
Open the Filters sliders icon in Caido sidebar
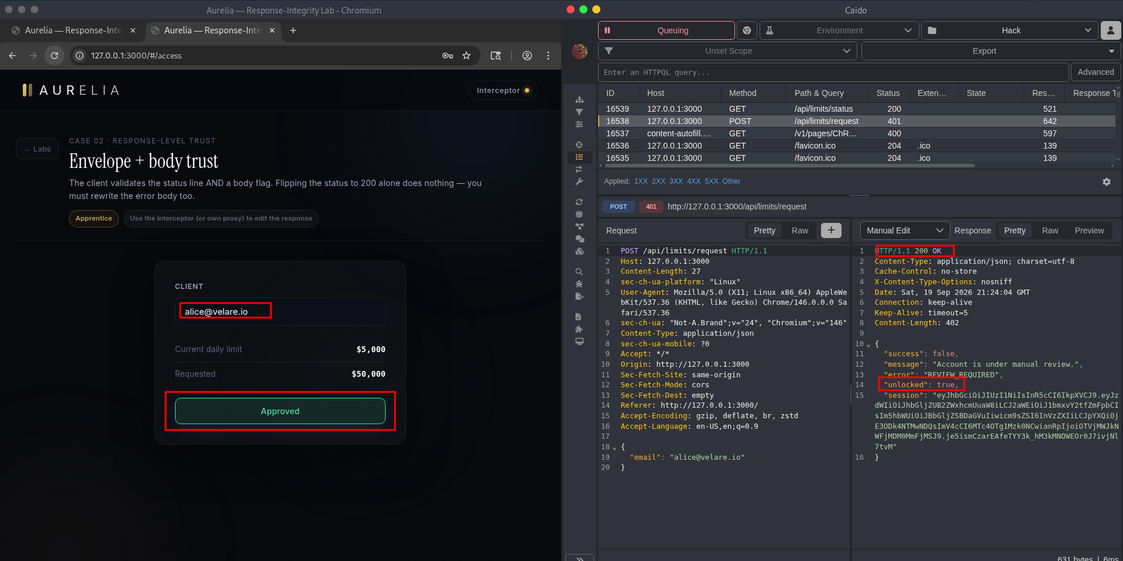point(579,124)
